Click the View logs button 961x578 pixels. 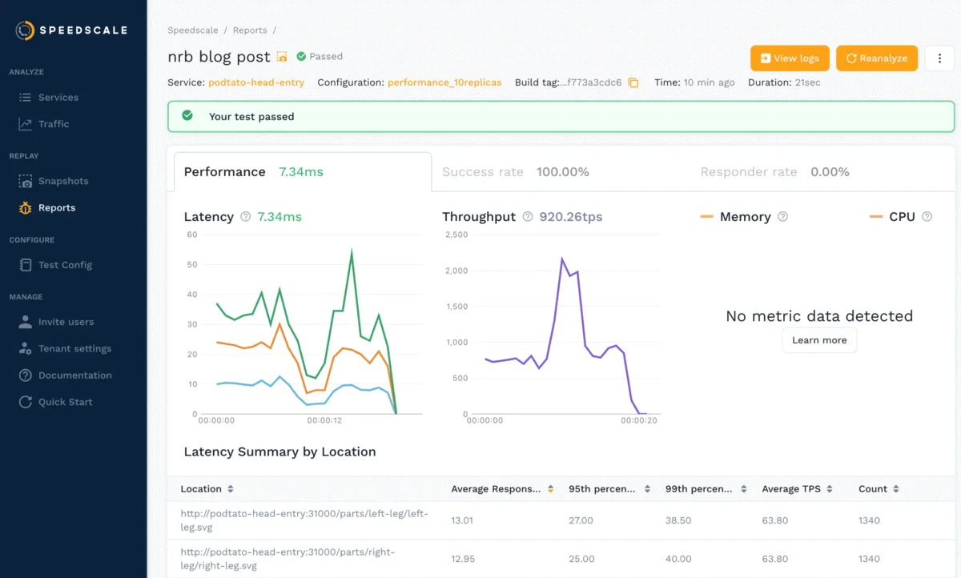(790, 58)
